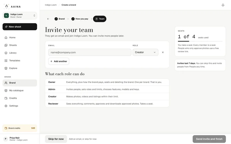Screen dimensions: 231x144
Task: Click the plus icon on Add another
Action: pyautogui.click(x=51, y=61)
